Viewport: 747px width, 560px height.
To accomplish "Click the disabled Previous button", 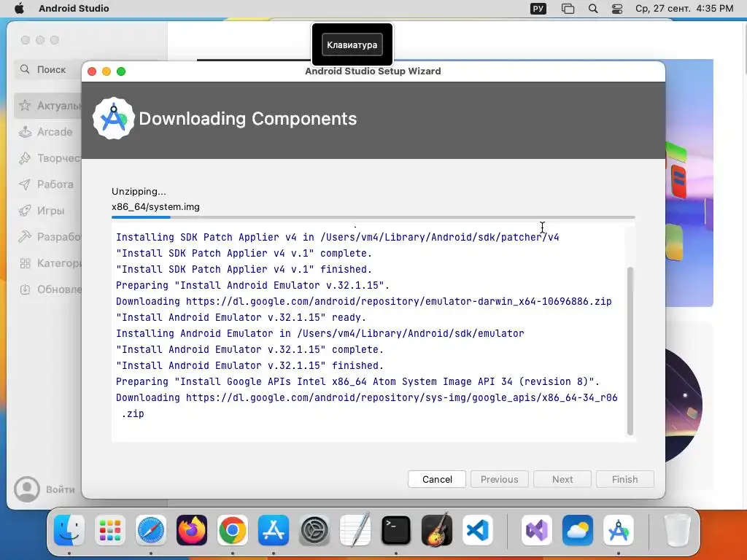I will pos(499,479).
